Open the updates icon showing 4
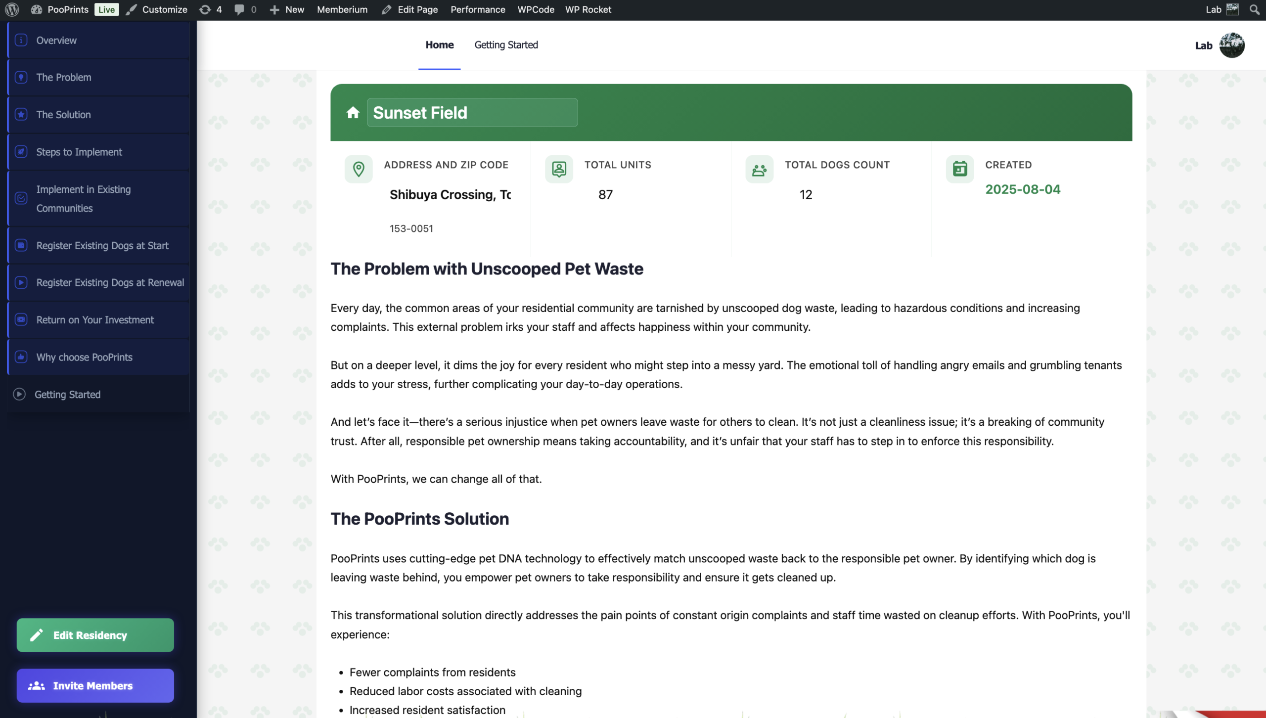This screenshot has width=1266, height=718. [205, 9]
